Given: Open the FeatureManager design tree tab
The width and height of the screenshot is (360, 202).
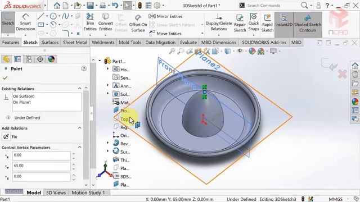Looking at the screenshot, I should pyautogui.click(x=6, y=59).
